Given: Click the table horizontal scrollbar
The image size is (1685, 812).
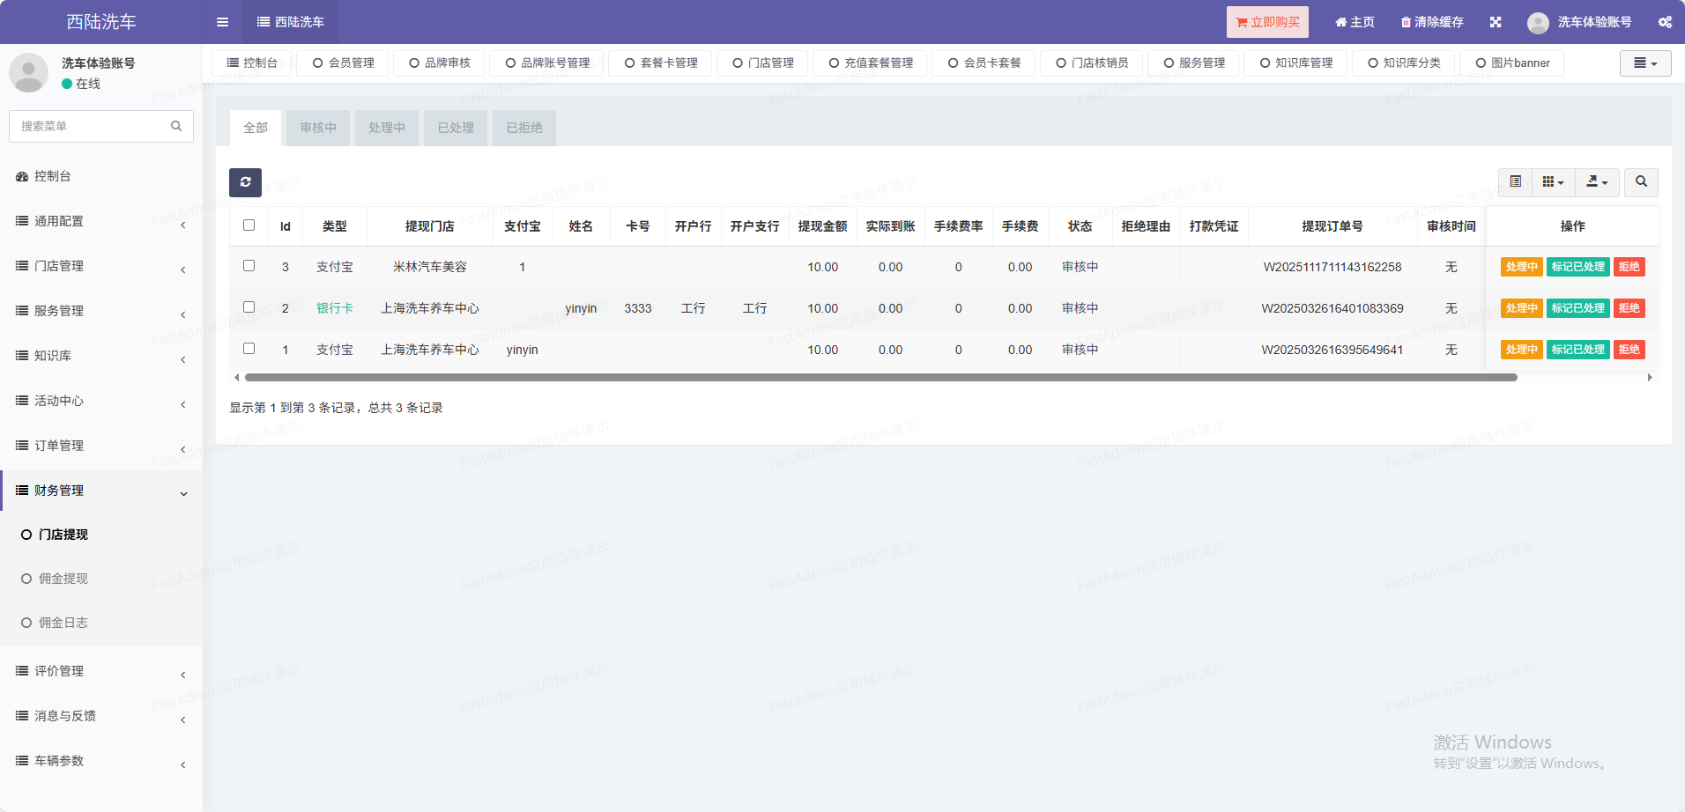Looking at the screenshot, I should pos(881,378).
